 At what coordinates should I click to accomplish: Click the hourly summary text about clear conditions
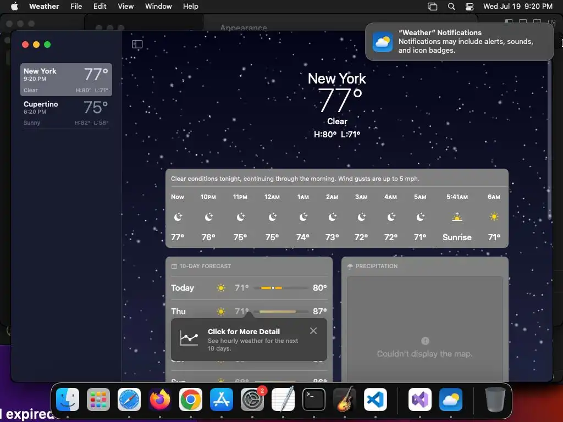tap(295, 179)
